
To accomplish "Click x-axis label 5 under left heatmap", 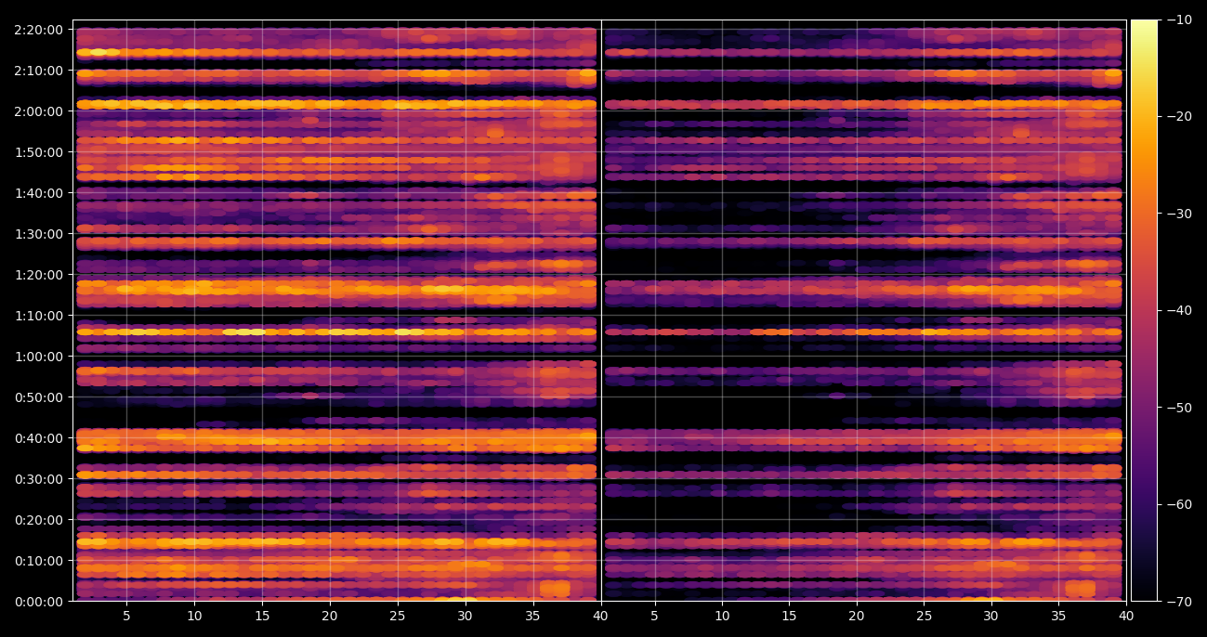I will pyautogui.click(x=126, y=615).
